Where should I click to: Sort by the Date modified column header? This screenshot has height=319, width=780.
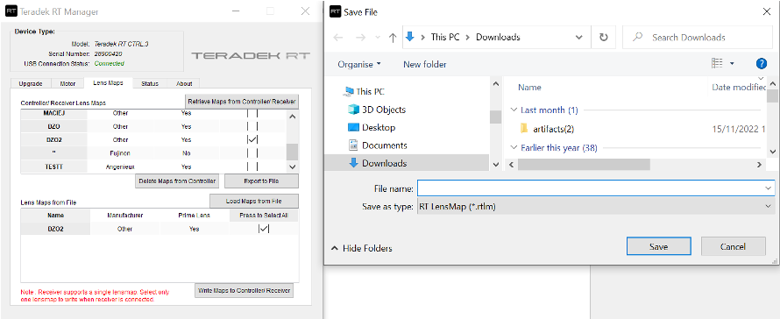coord(739,87)
